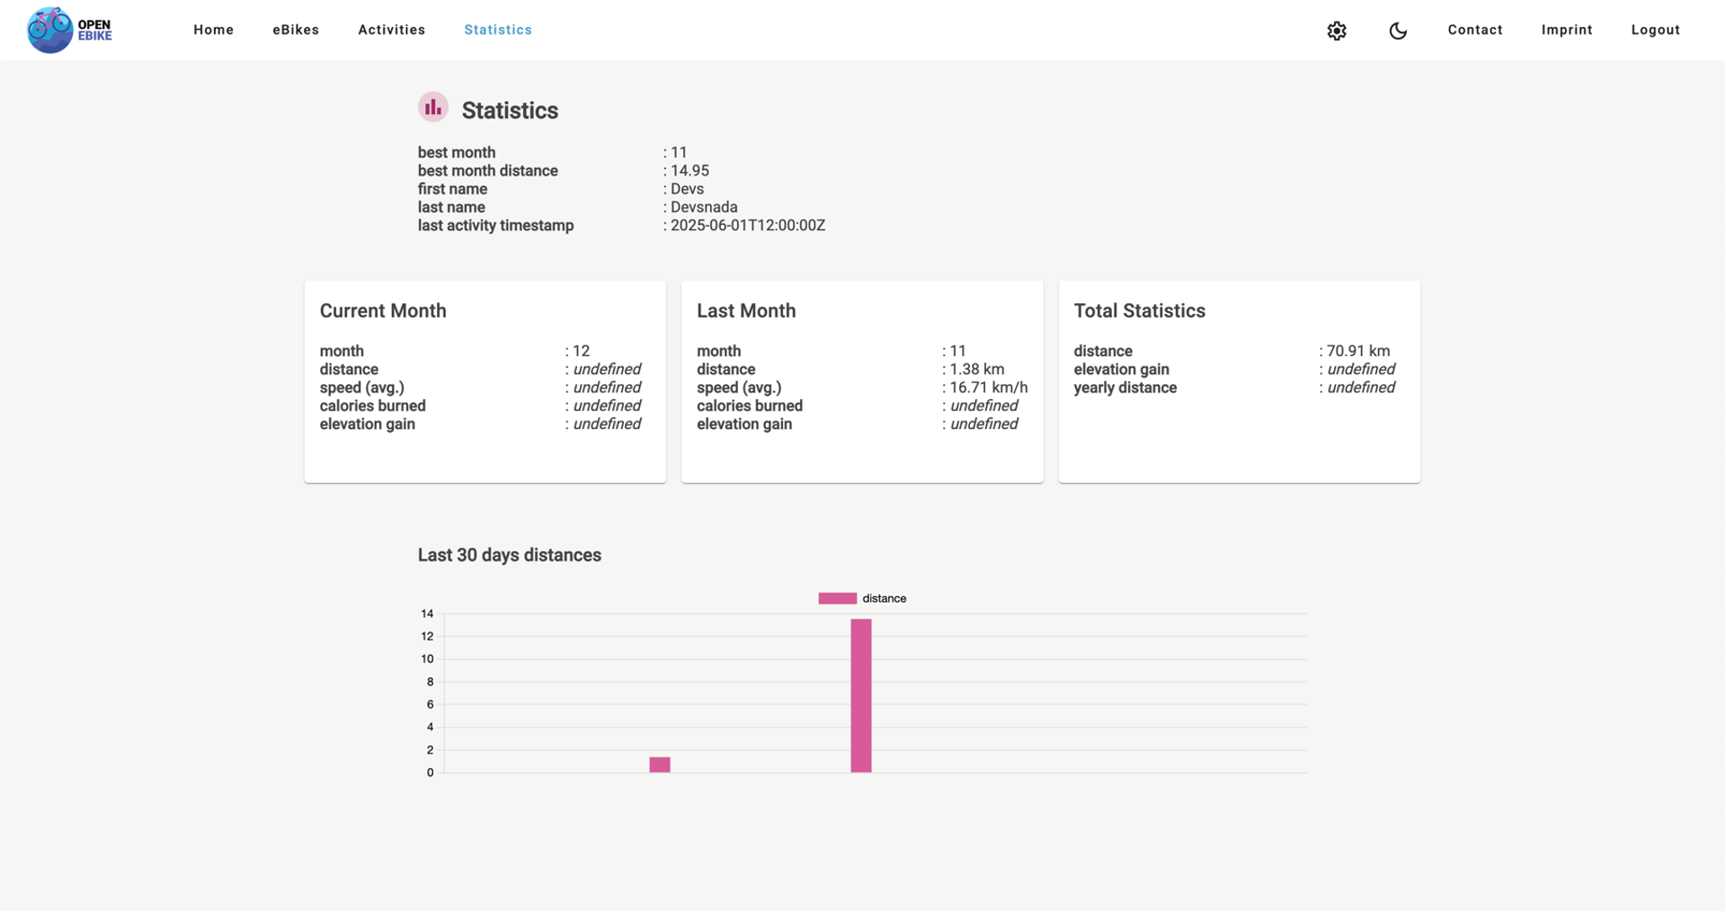Logout of the application
The image size is (1726, 912).
[1656, 30]
